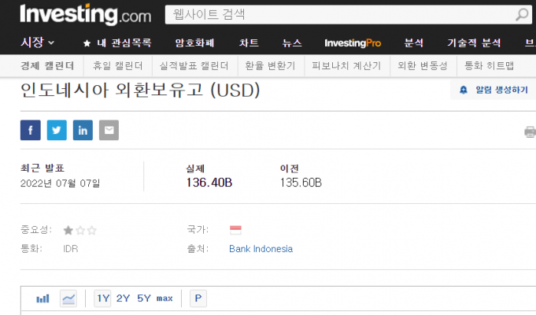Screen dimensions: 536x315
Task: Share page on LinkedIn
Action: pyautogui.click(x=83, y=130)
